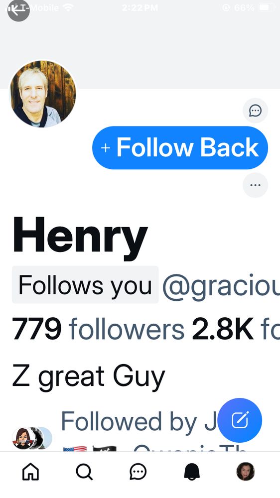Open the Followed by mutual followers link
This screenshot has width=280, height=498.
(x=139, y=422)
